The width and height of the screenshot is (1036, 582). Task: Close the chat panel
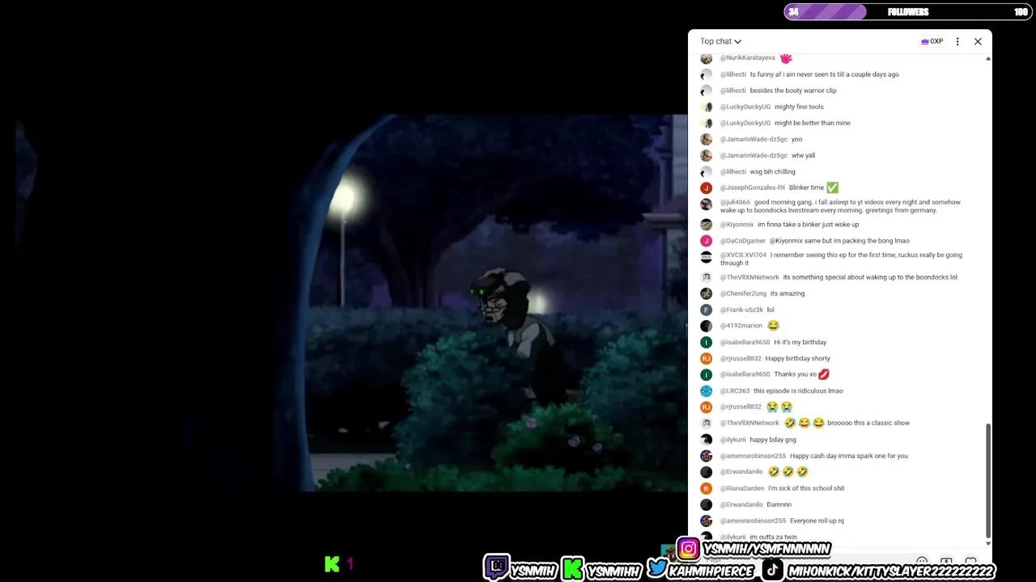coord(978,41)
